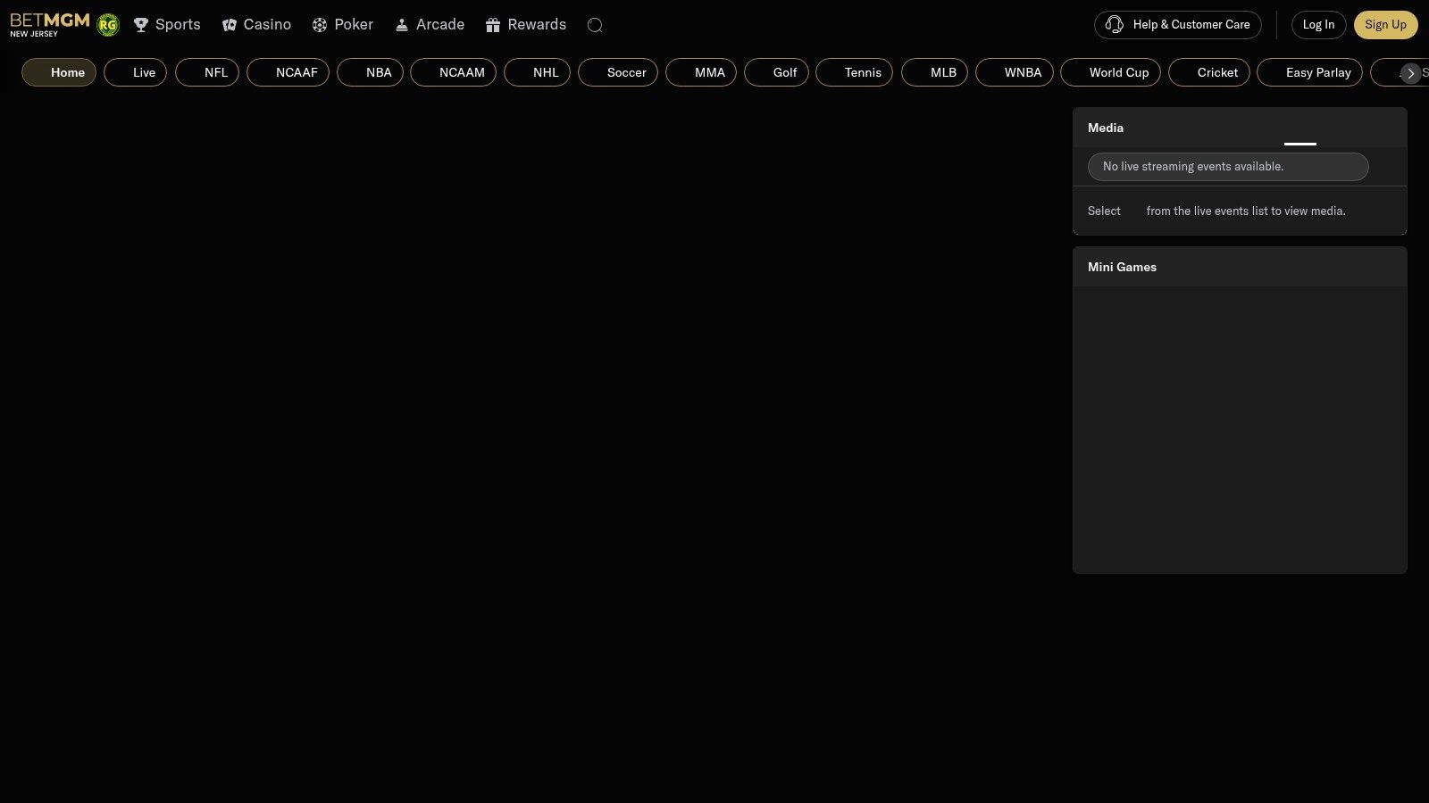1429x803 pixels.
Task: Click the Arcade joystick icon
Action: (402, 25)
